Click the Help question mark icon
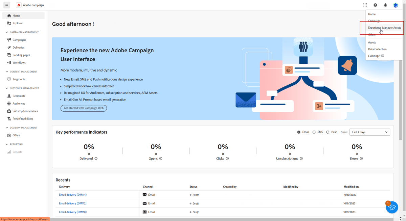This screenshot has width=406, height=221. click(375, 5)
